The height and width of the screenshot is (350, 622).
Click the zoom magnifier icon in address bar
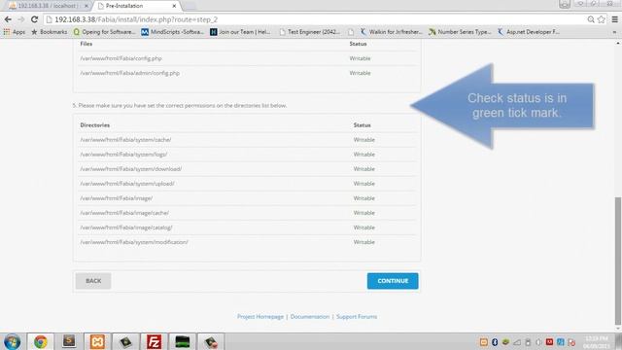591,19
